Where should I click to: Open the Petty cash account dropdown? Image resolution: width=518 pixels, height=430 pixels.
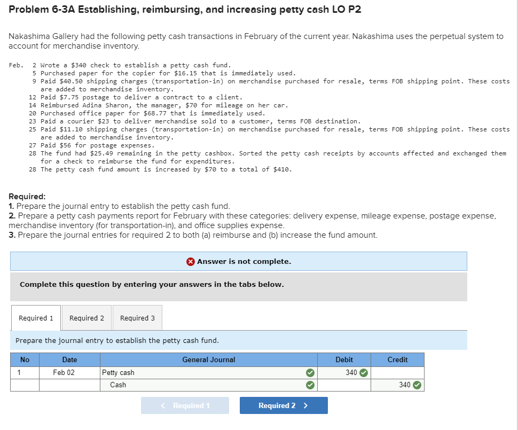pos(203,372)
